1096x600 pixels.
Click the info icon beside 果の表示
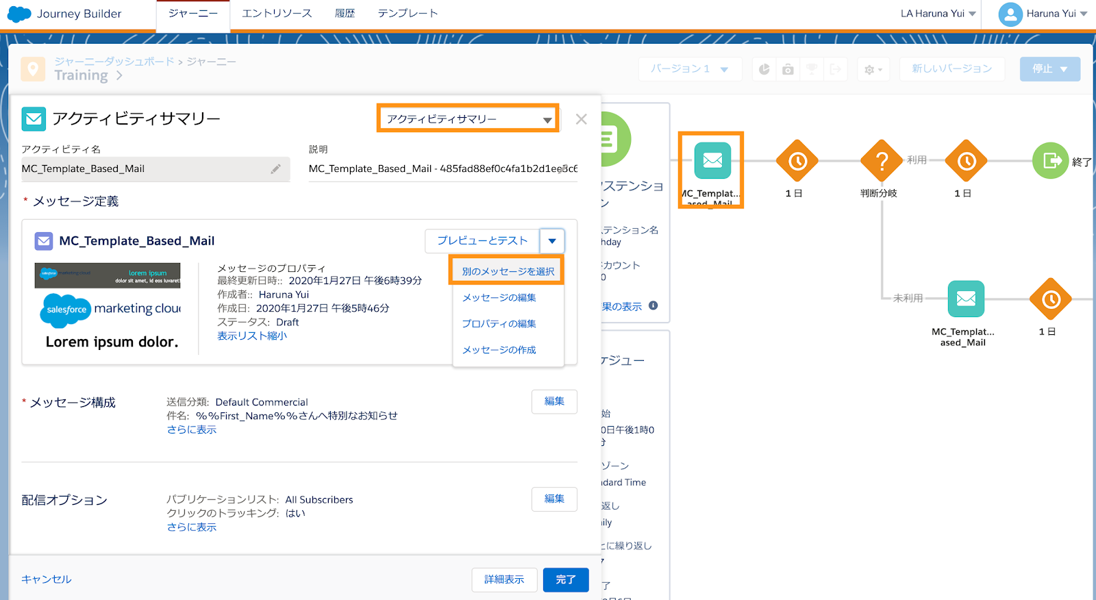point(653,305)
